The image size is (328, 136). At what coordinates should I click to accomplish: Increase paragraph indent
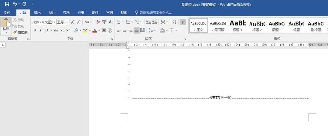pos(154,22)
